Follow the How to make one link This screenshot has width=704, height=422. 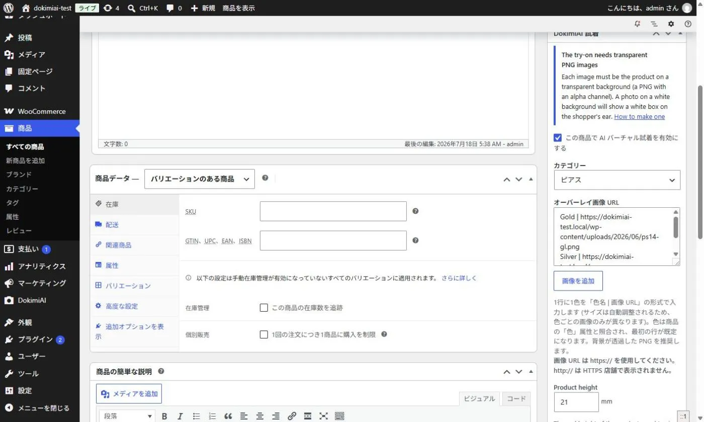[639, 116]
